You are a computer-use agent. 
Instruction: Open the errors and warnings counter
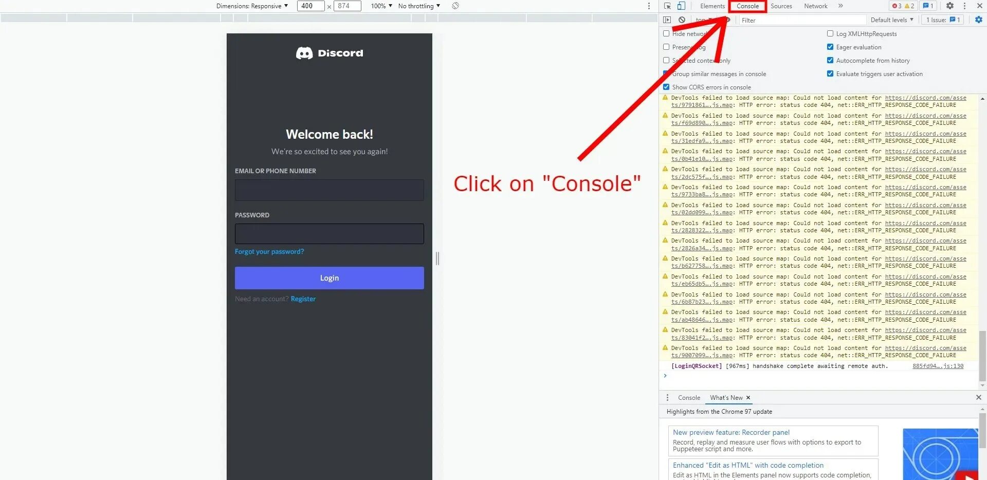pyautogui.click(x=903, y=6)
